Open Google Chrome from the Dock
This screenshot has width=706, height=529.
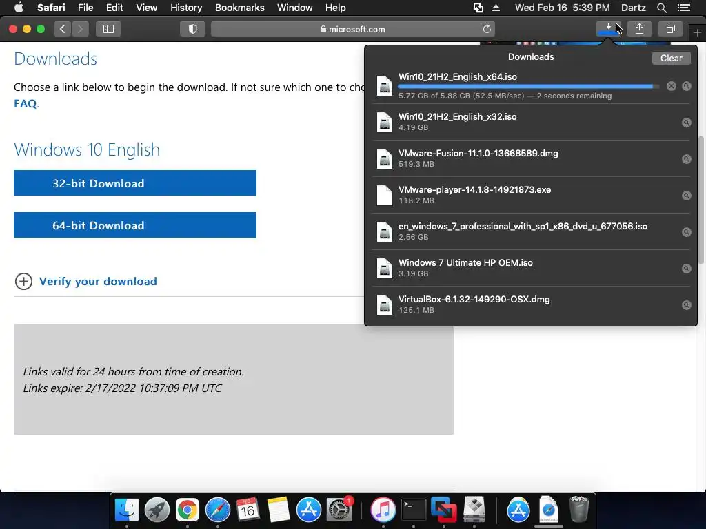(x=188, y=510)
